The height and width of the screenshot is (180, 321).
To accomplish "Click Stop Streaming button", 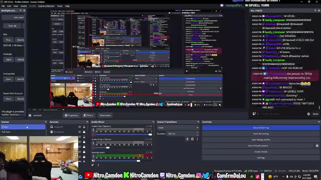I will (x=261, y=128).
